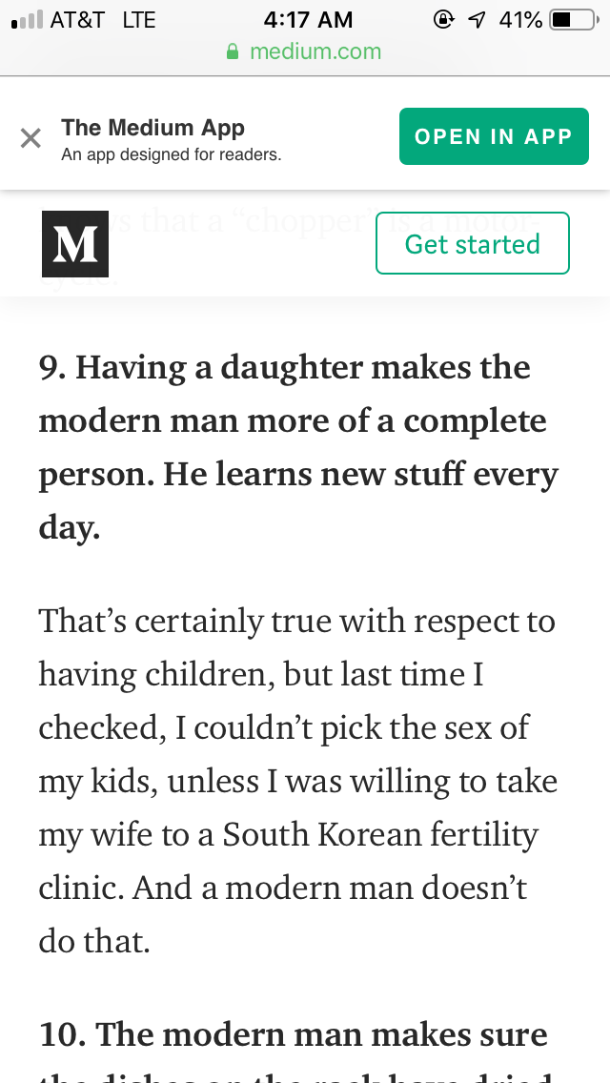Tap the OPEN IN APP button

(494, 136)
